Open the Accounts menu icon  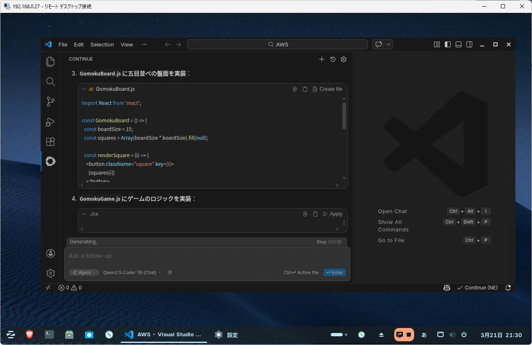tap(51, 253)
